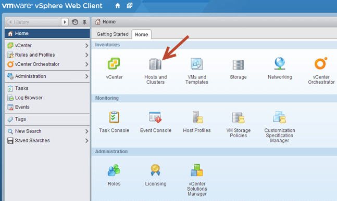
Task: Open VM Storage Policies icon
Action: (238, 117)
